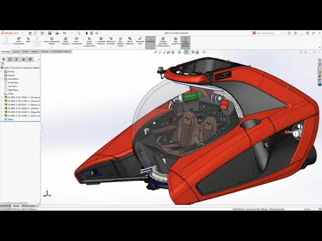Viewport: 322px width, 241px height.
Task: Click Move Component
Action: tap(76, 41)
